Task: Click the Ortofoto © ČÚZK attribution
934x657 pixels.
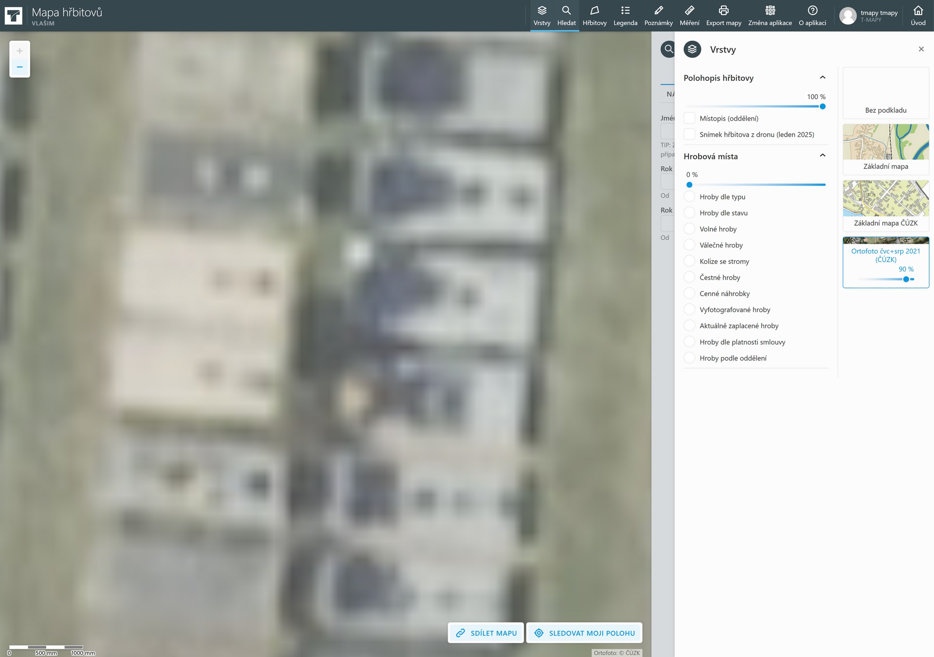Action: 617,653
